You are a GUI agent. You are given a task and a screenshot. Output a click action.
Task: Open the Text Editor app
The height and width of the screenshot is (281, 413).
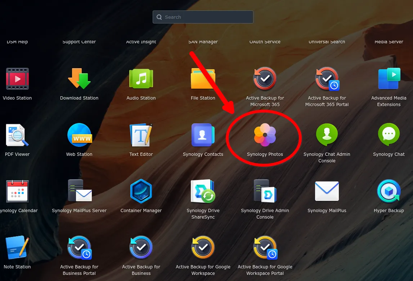[x=141, y=135]
